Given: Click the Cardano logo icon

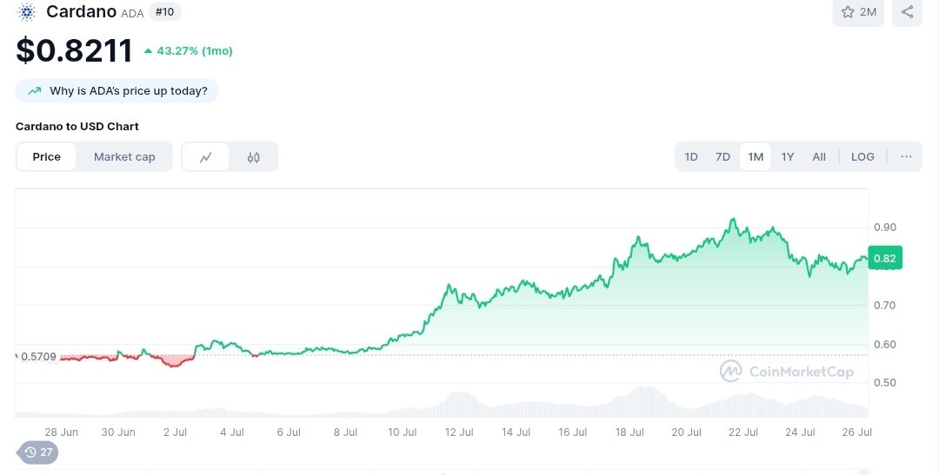Looking at the screenshot, I should click(x=26, y=12).
